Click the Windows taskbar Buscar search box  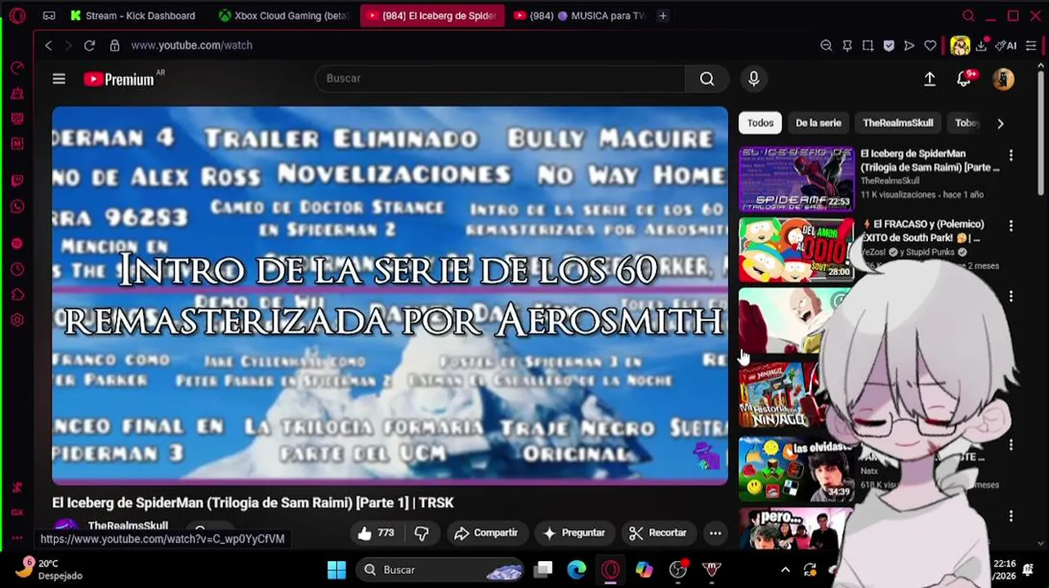click(x=441, y=569)
